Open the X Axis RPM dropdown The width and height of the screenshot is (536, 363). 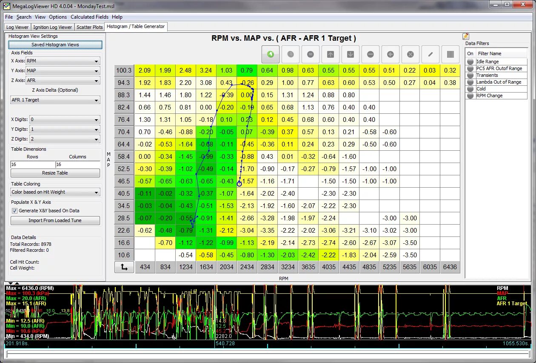(63, 61)
